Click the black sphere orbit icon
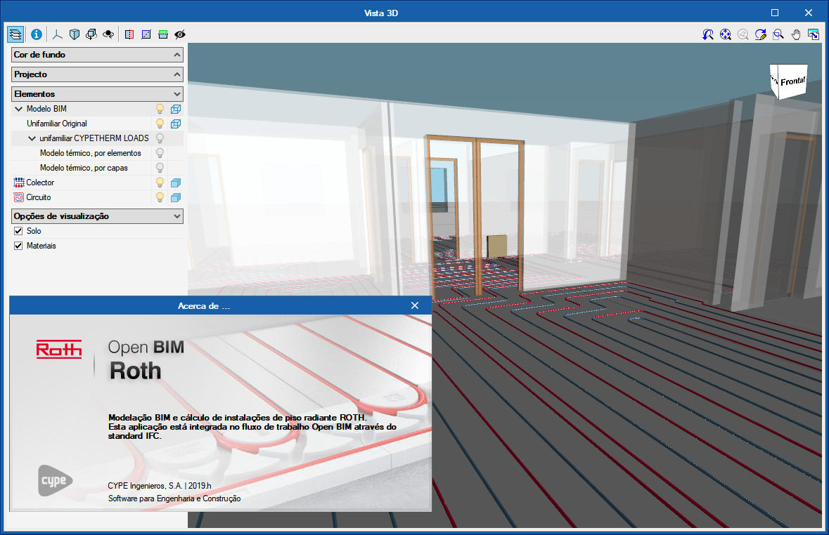 108,34
